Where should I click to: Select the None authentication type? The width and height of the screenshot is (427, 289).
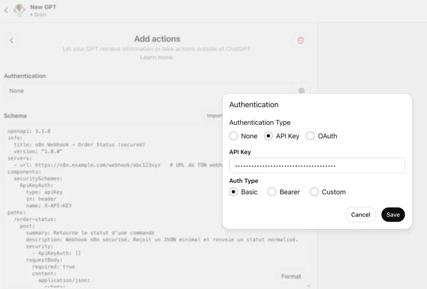tap(234, 136)
